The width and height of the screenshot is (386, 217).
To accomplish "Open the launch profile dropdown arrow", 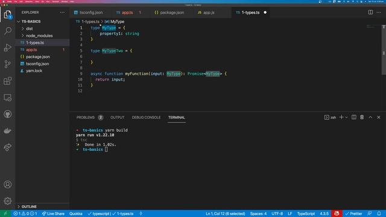I will 346,118.
